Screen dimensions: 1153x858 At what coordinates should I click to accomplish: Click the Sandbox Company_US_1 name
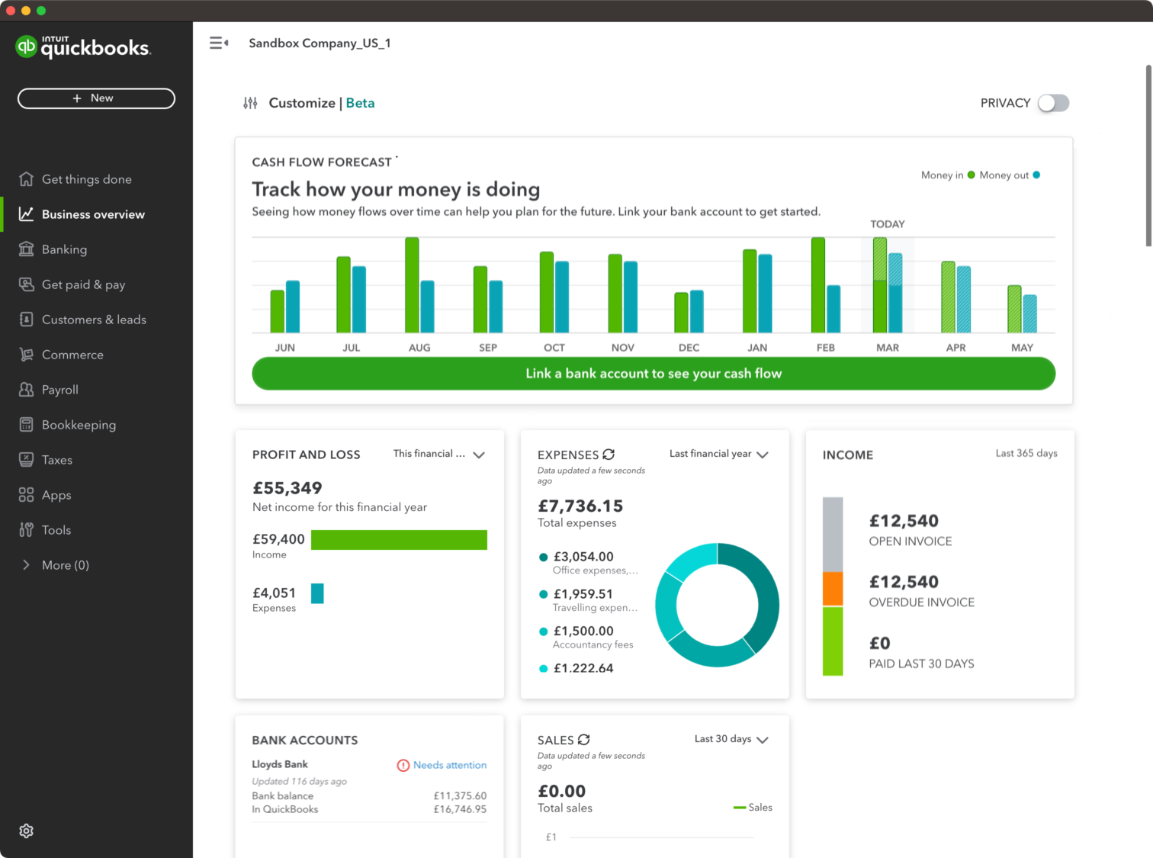click(x=320, y=43)
